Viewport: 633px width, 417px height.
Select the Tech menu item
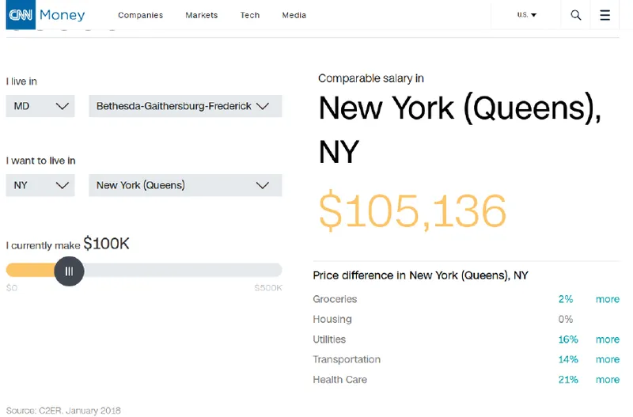[250, 15]
